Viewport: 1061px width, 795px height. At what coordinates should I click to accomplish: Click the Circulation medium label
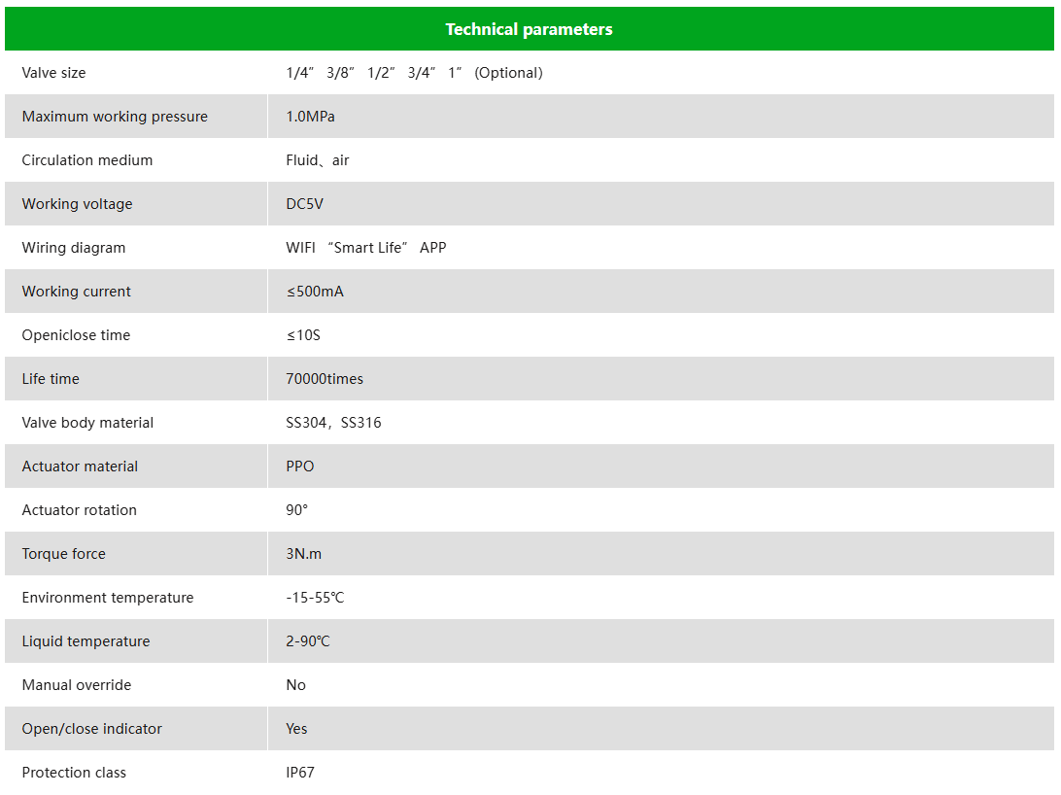pyautogui.click(x=87, y=160)
